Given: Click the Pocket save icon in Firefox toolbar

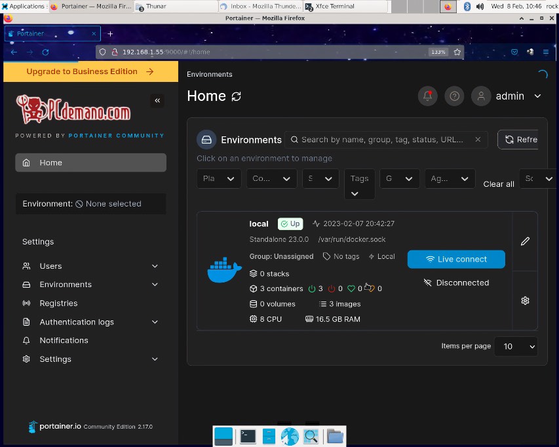Looking at the screenshot, I should (x=514, y=52).
